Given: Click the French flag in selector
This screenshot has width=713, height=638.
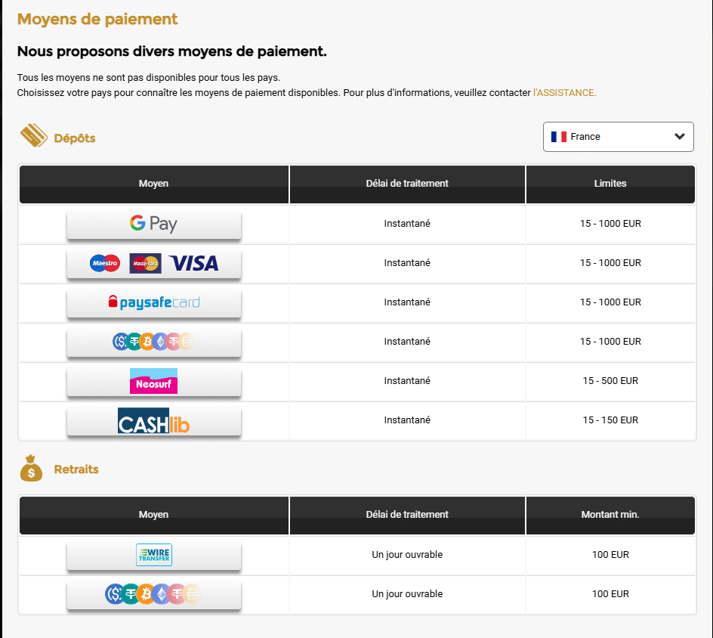Looking at the screenshot, I should point(558,137).
